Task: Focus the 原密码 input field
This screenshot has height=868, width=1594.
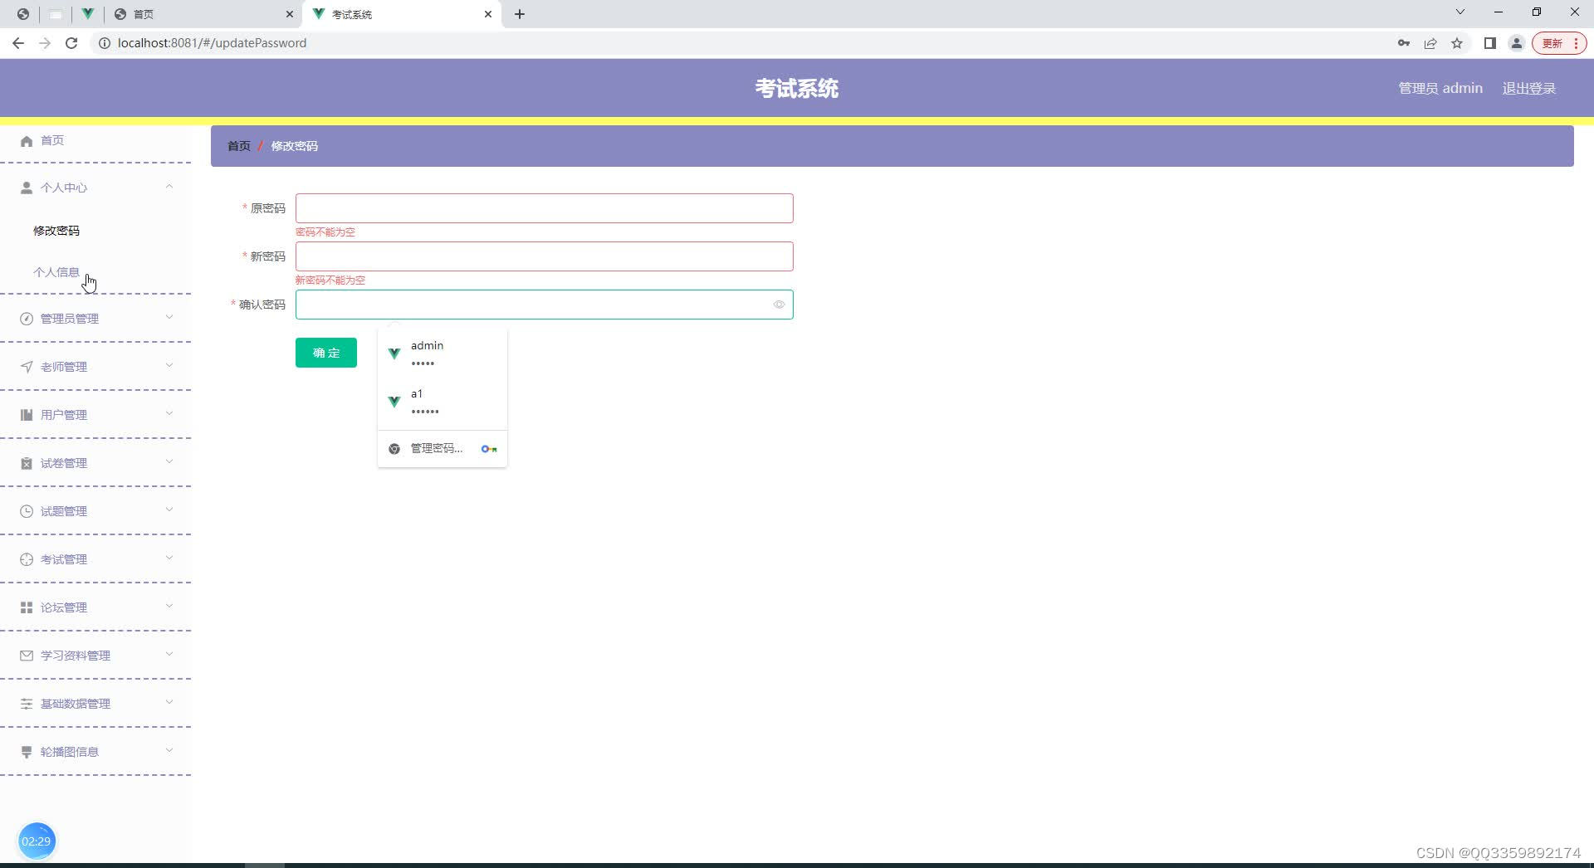Action: [545, 208]
